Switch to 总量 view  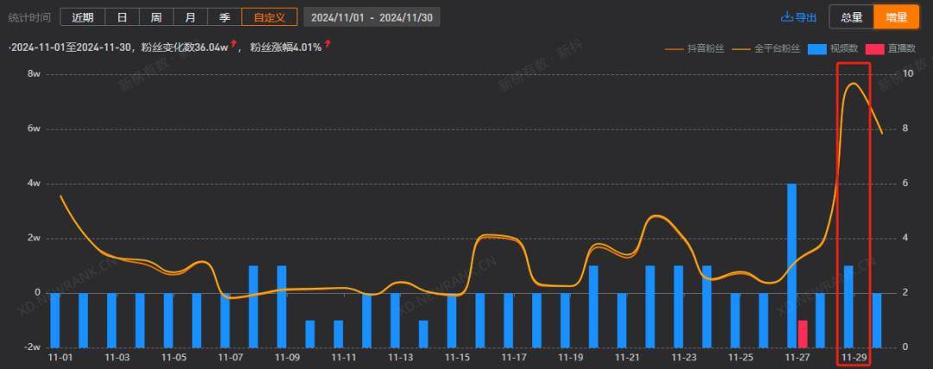click(852, 17)
